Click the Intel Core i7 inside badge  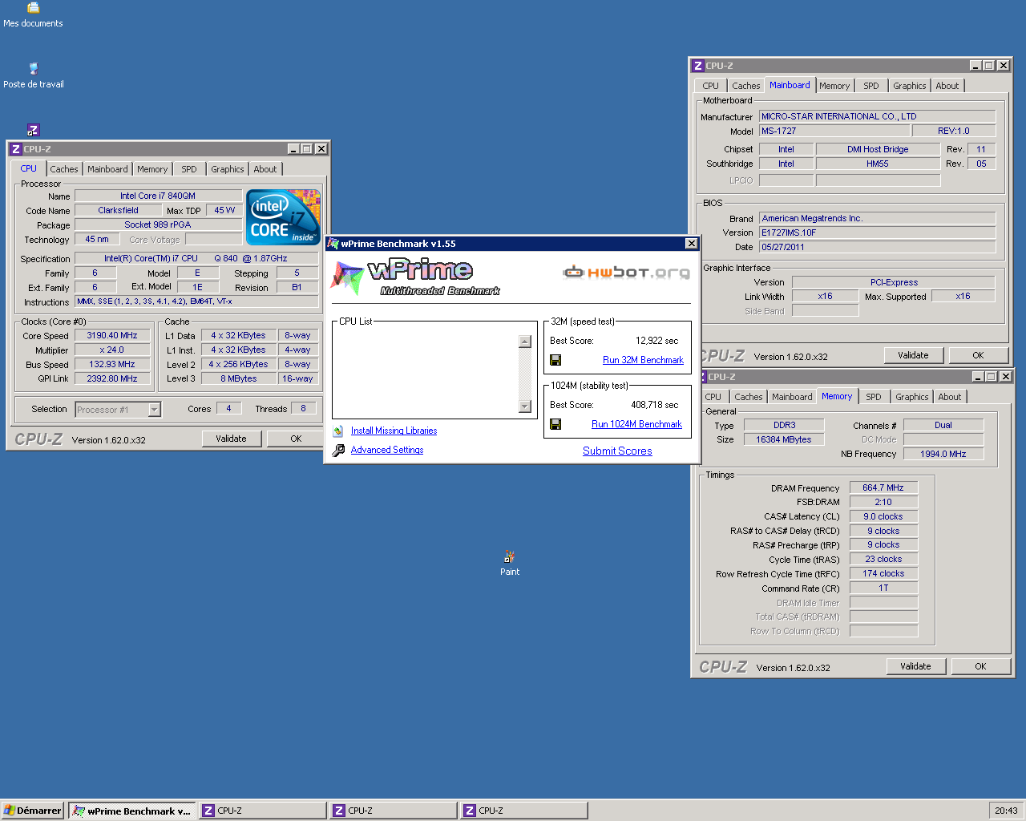click(284, 216)
